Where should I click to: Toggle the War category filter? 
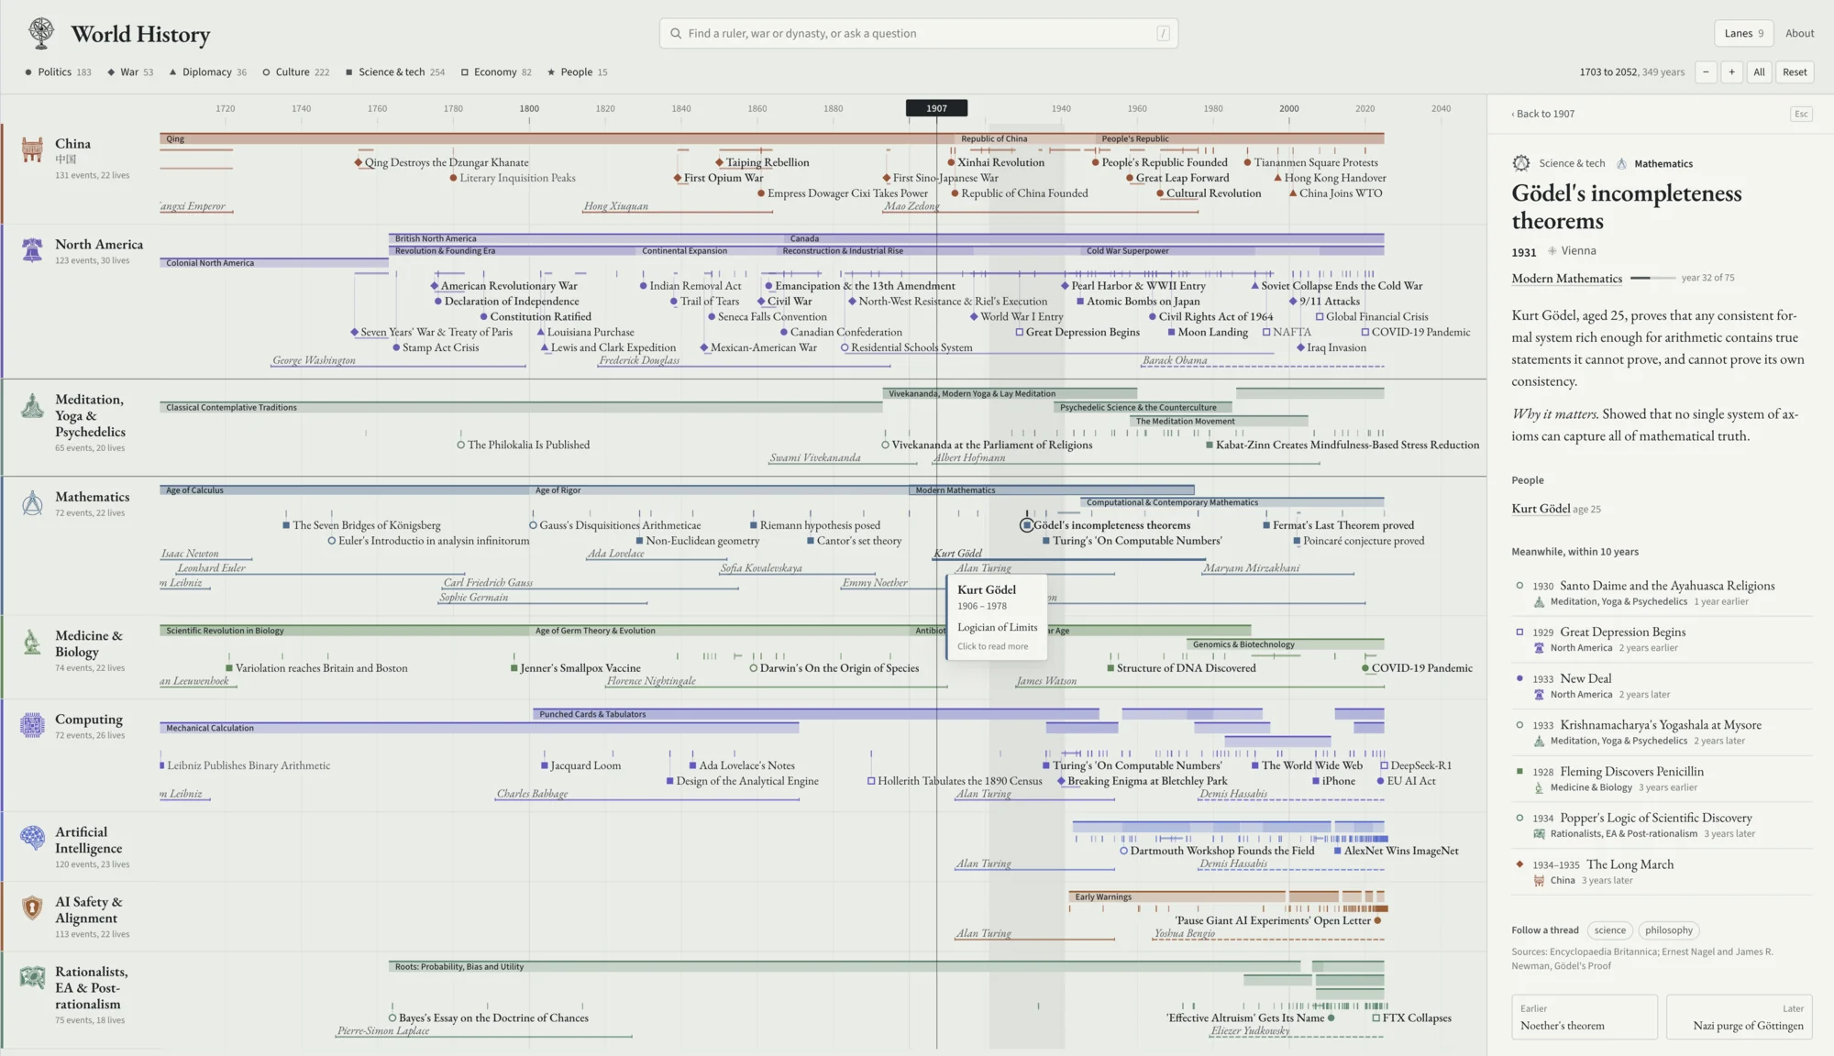[130, 72]
